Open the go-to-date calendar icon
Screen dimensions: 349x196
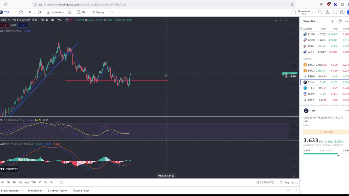click(x=61, y=182)
